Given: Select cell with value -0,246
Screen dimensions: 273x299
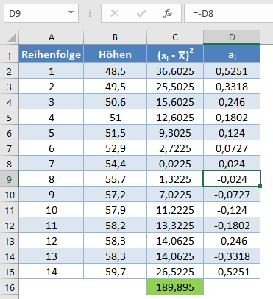Looking at the screenshot, I should [232, 241].
